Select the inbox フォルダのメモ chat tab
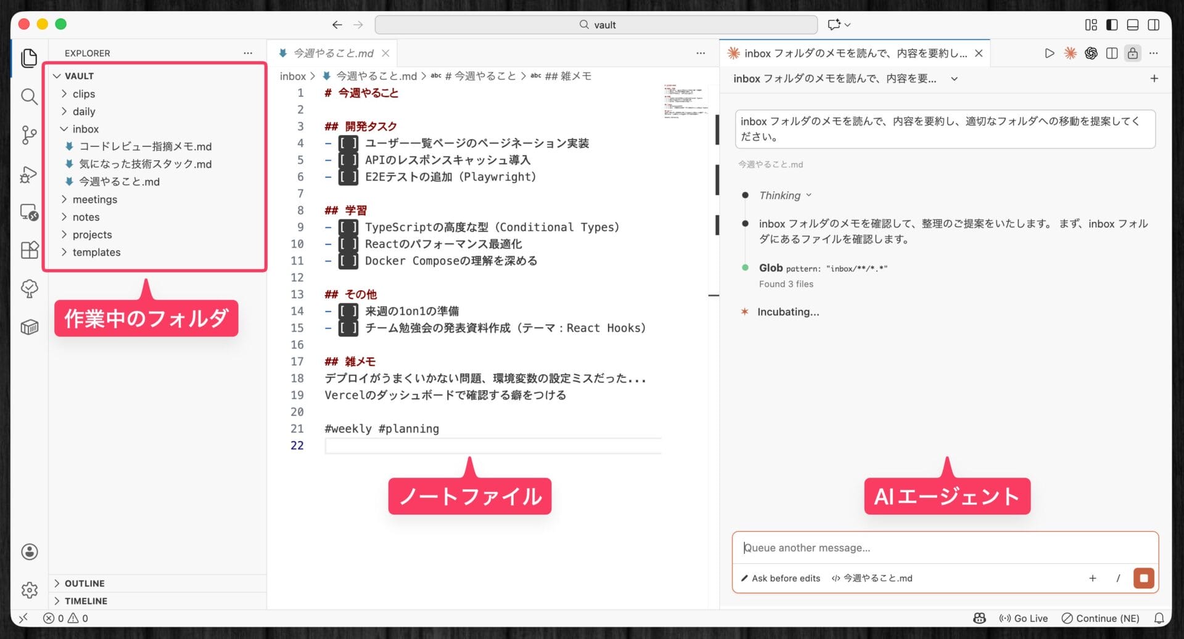This screenshot has height=639, width=1184. pos(851,53)
